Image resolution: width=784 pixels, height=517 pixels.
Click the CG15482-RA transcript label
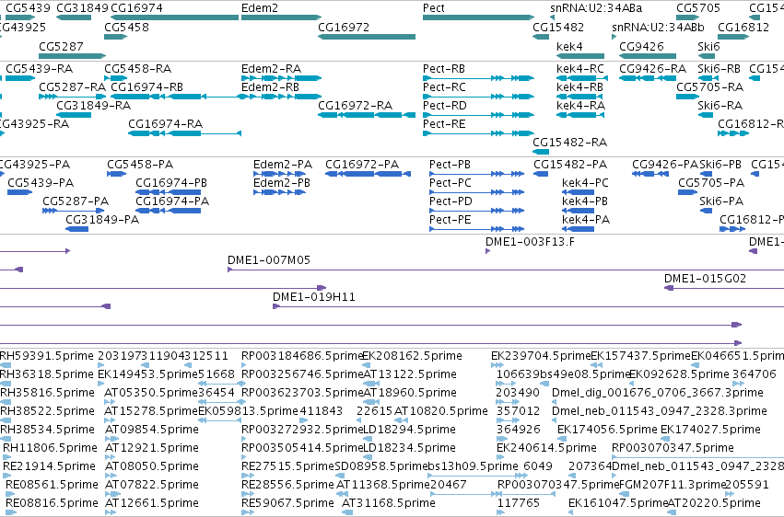(570, 143)
